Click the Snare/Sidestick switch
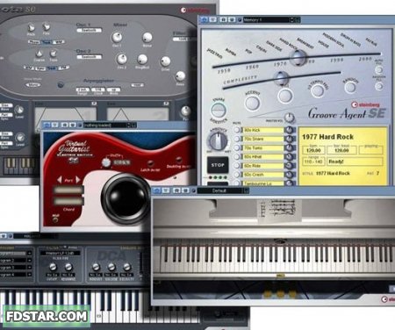Image resolution: width=395 pixels, height=330 pixels. [x=219, y=111]
